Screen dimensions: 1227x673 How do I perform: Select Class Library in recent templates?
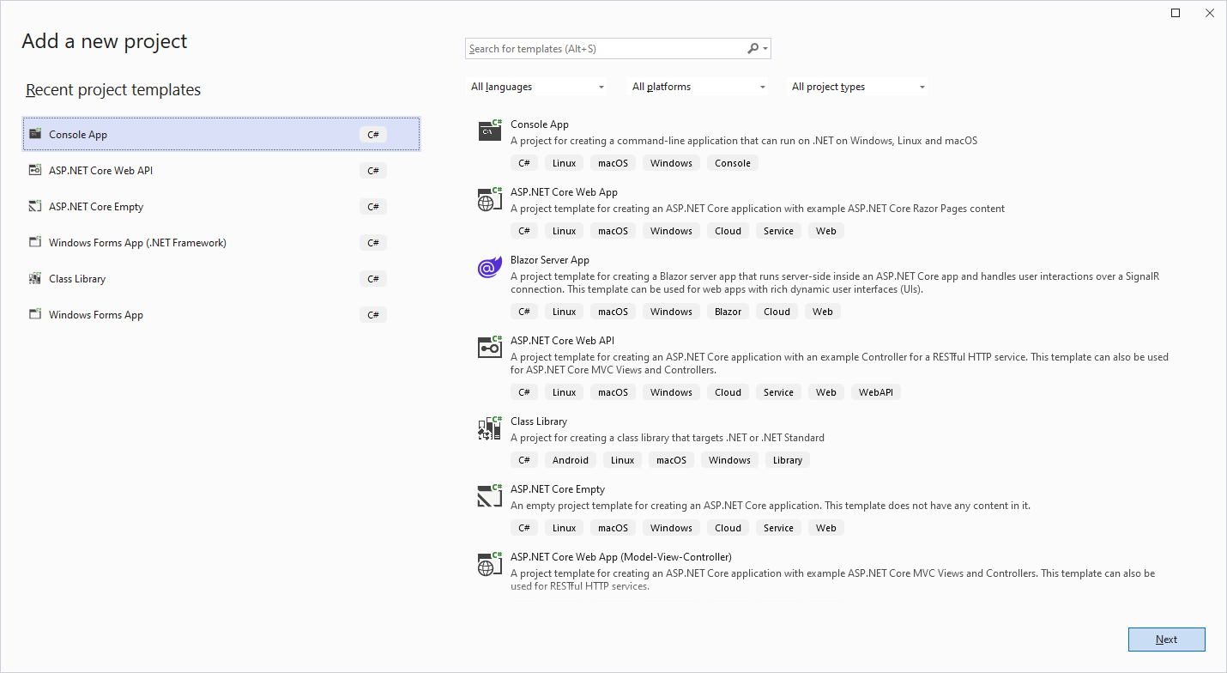[x=221, y=278]
